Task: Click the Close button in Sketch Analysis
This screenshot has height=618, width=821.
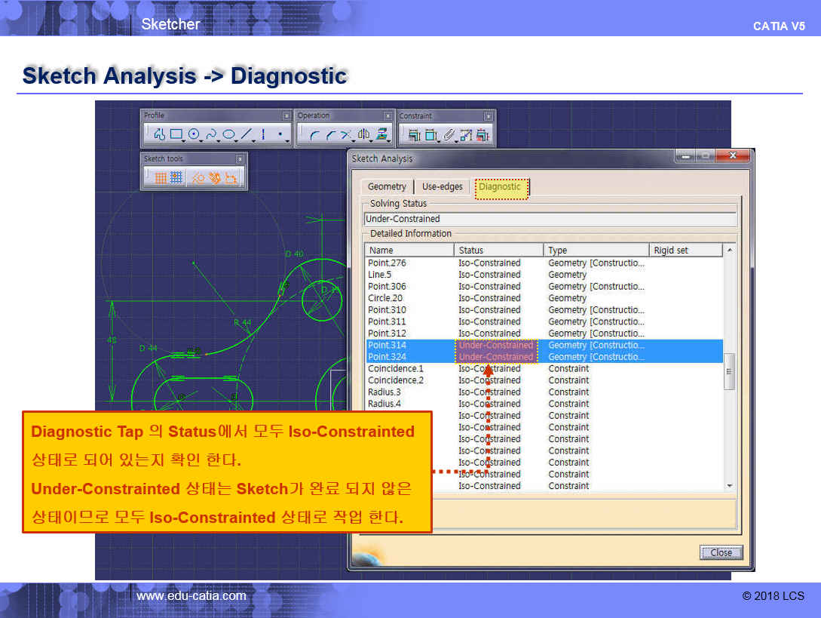Action: (721, 552)
